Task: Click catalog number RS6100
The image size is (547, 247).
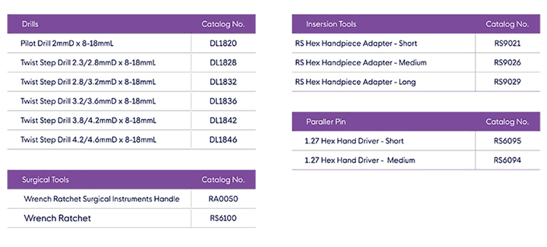Action: tap(223, 219)
